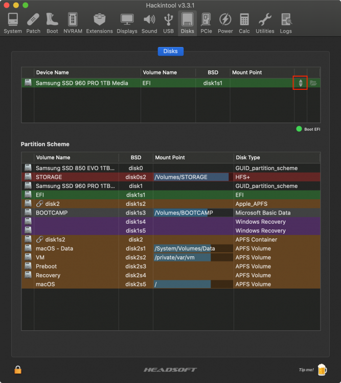Click partition table BSD column header

pyautogui.click(x=136, y=158)
